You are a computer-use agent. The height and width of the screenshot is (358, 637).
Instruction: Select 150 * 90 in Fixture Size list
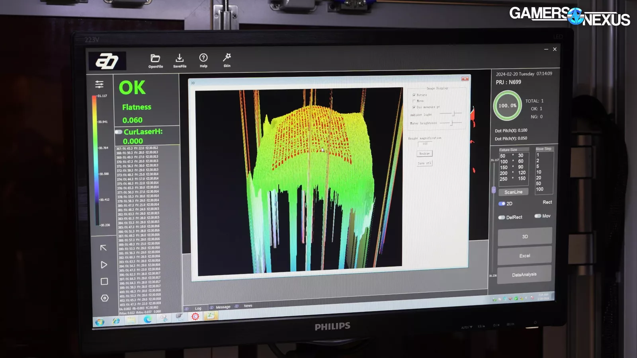[512, 167]
